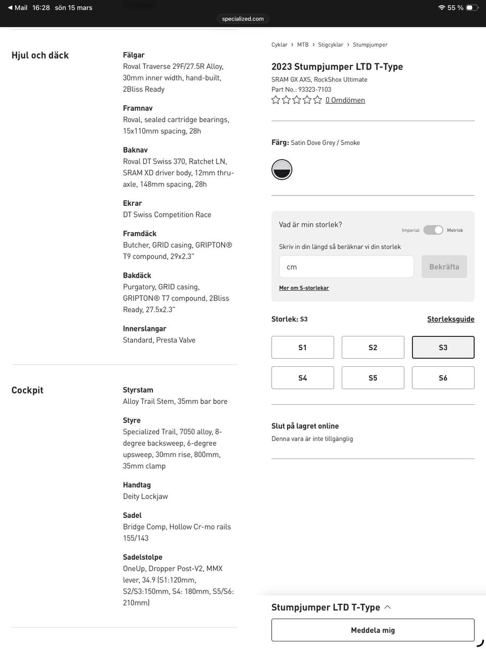Click the first review star icon
486x649 pixels.
pyautogui.click(x=276, y=100)
